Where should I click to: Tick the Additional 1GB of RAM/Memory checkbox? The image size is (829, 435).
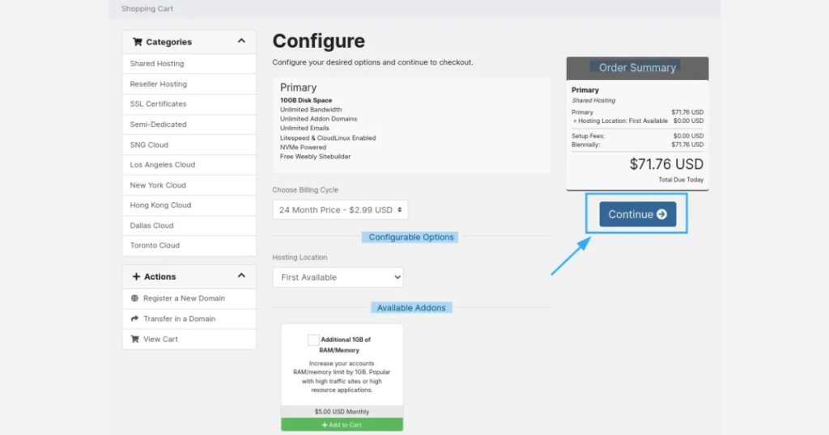click(313, 340)
